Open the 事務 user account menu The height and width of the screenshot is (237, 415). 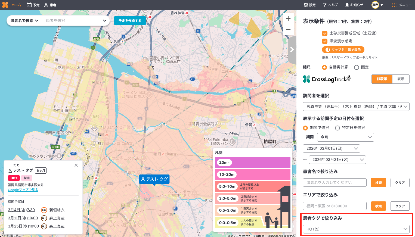coord(377,5)
